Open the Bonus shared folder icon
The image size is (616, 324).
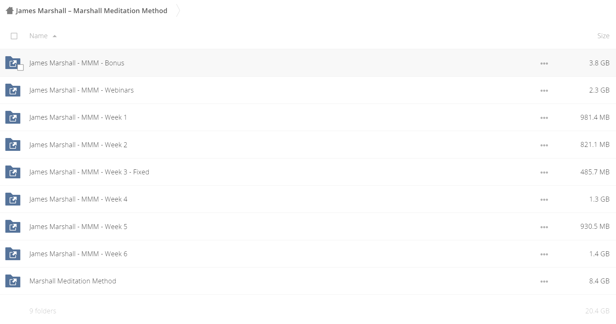pos(13,63)
